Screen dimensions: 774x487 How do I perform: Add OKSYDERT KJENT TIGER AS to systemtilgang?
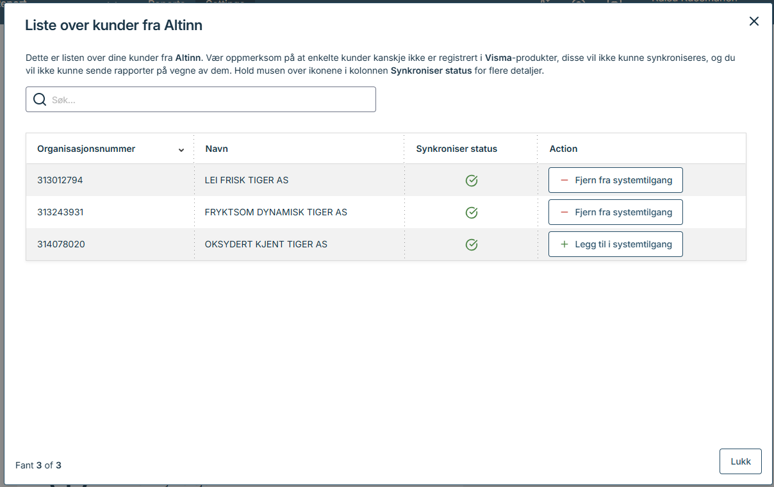click(x=615, y=244)
